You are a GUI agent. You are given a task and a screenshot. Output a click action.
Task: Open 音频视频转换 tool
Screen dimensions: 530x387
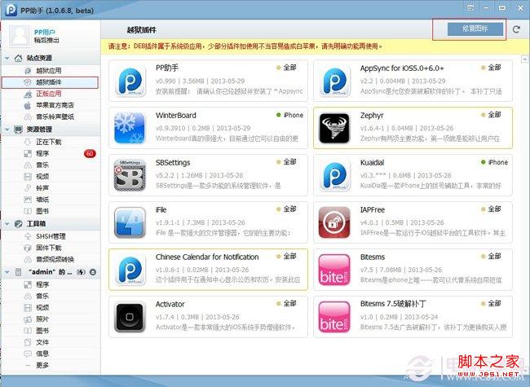tap(55, 259)
